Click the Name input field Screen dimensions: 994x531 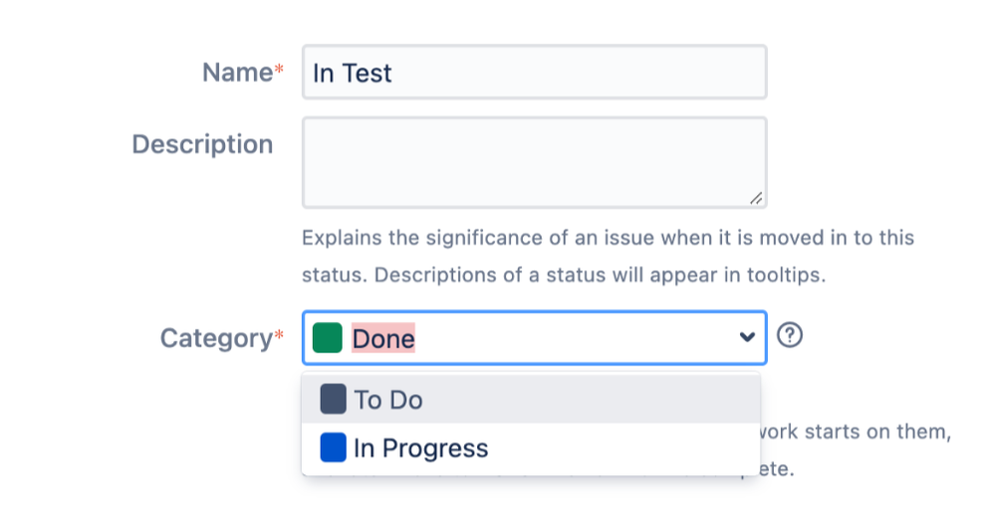click(x=534, y=73)
